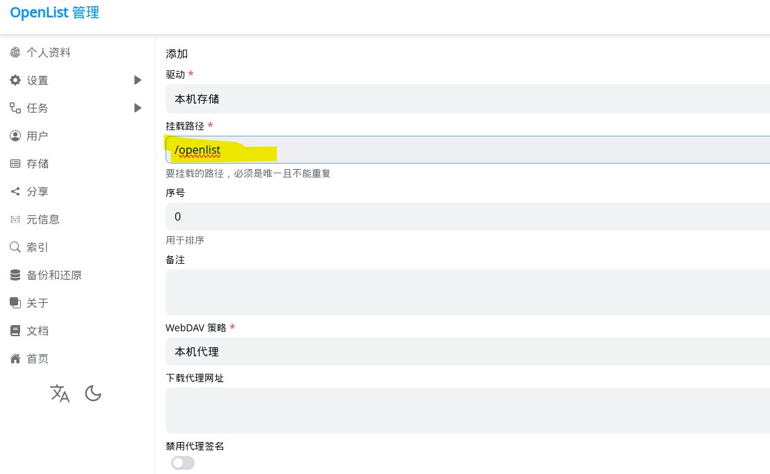Click the OpenList 管理 title link
The height and width of the screenshot is (474, 770).
coord(55,13)
